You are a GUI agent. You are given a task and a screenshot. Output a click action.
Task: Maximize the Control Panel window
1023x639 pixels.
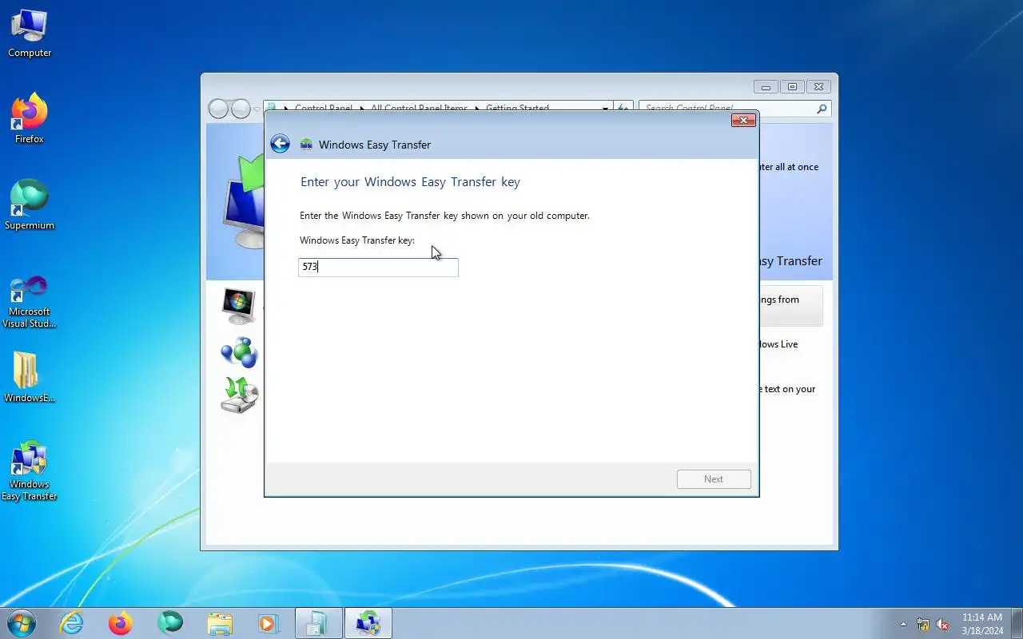(792, 87)
